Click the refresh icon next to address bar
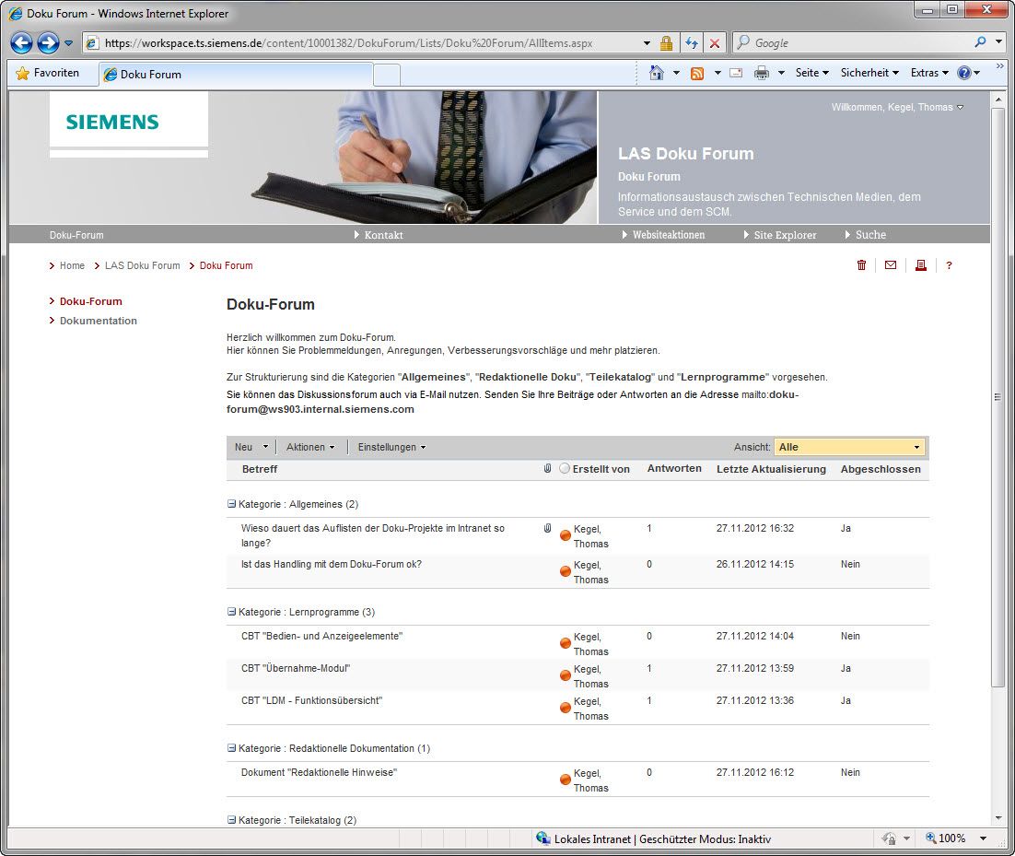Image resolution: width=1015 pixels, height=856 pixels. (x=691, y=43)
